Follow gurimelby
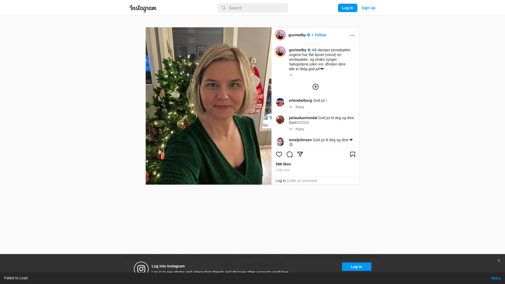This screenshot has height=284, width=505. click(320, 35)
